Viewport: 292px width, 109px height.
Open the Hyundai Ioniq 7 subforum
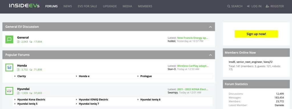pyautogui.click(x=89, y=104)
